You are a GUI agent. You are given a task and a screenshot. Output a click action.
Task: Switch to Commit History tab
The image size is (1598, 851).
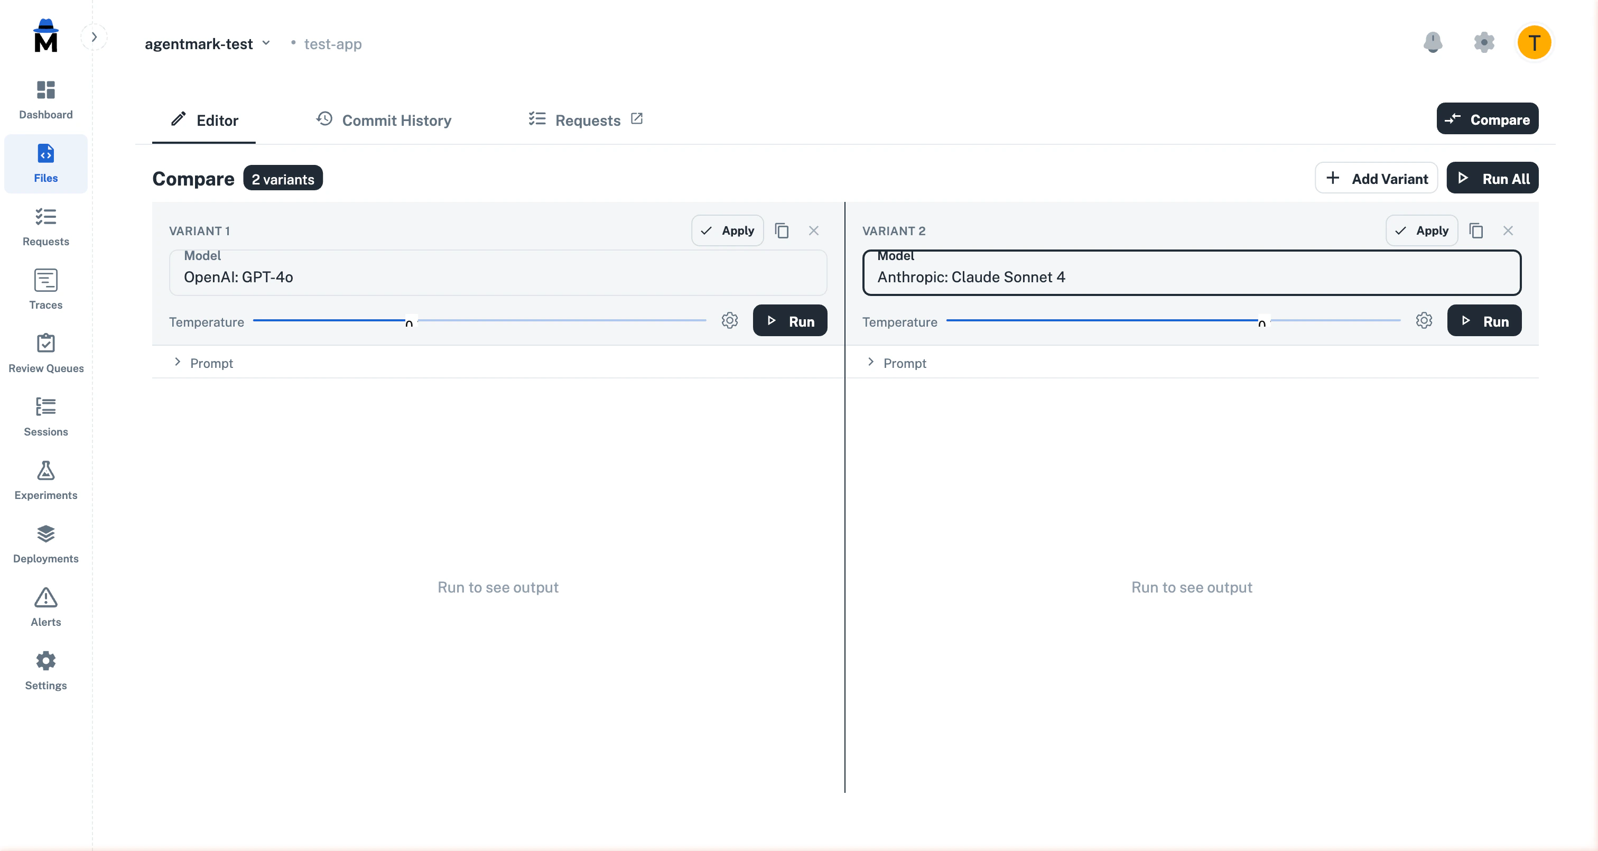point(383,120)
